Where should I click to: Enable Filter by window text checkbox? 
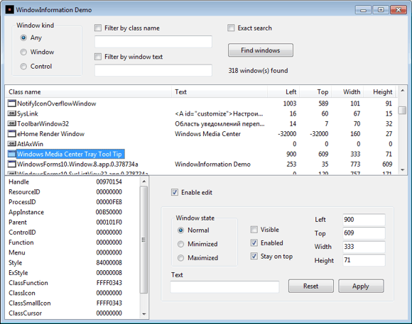tap(98, 57)
